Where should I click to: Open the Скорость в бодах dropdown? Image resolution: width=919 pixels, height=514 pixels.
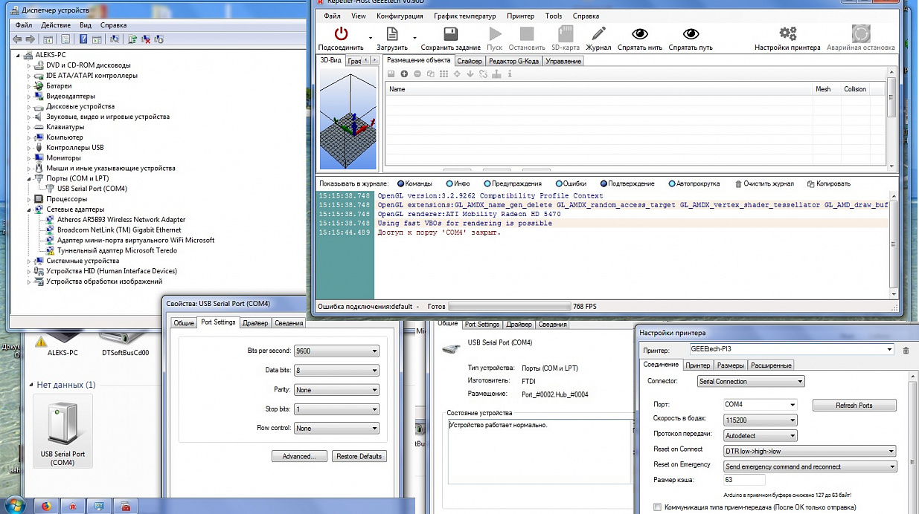click(x=760, y=420)
